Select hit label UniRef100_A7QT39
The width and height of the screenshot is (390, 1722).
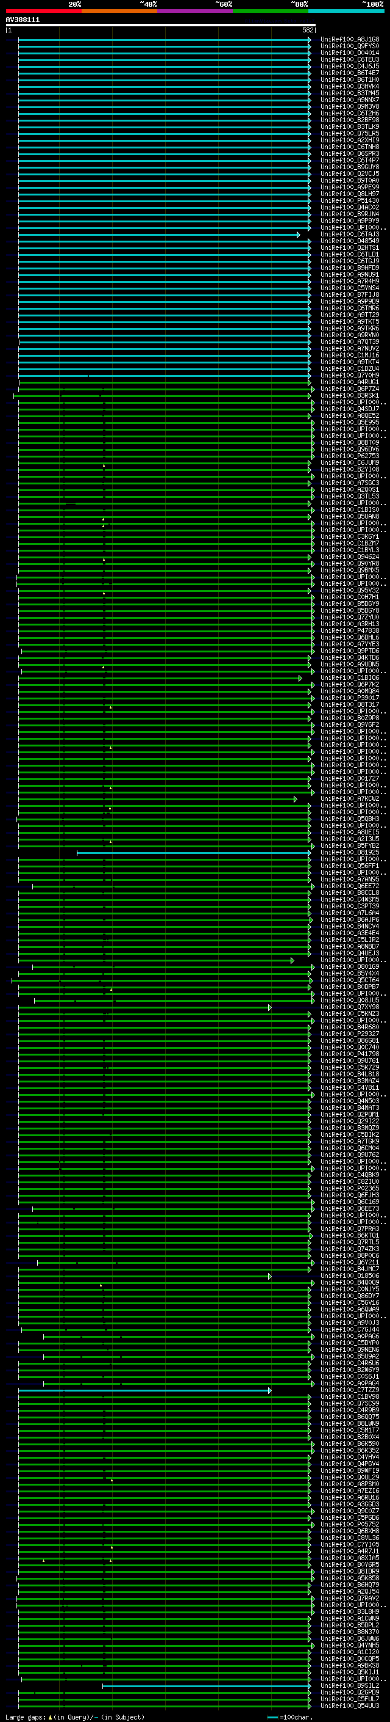click(x=349, y=341)
